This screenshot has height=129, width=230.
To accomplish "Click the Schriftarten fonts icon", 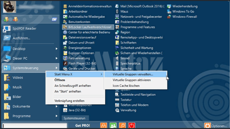I will 117,42.
